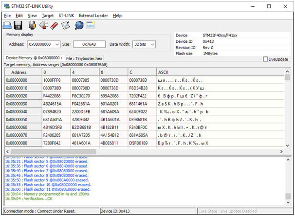Image resolution: width=295 pixels, height=216 pixels.
Task: Select address row 0x08000050
Action: coord(23,120)
